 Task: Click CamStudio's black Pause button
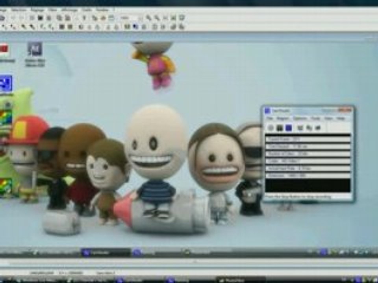coord(280,128)
